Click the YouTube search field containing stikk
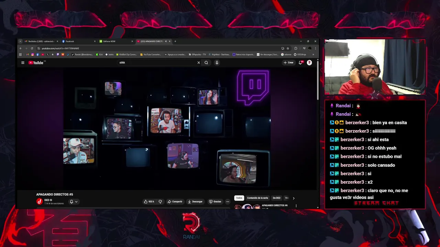The height and width of the screenshot is (247, 440). click(156, 62)
